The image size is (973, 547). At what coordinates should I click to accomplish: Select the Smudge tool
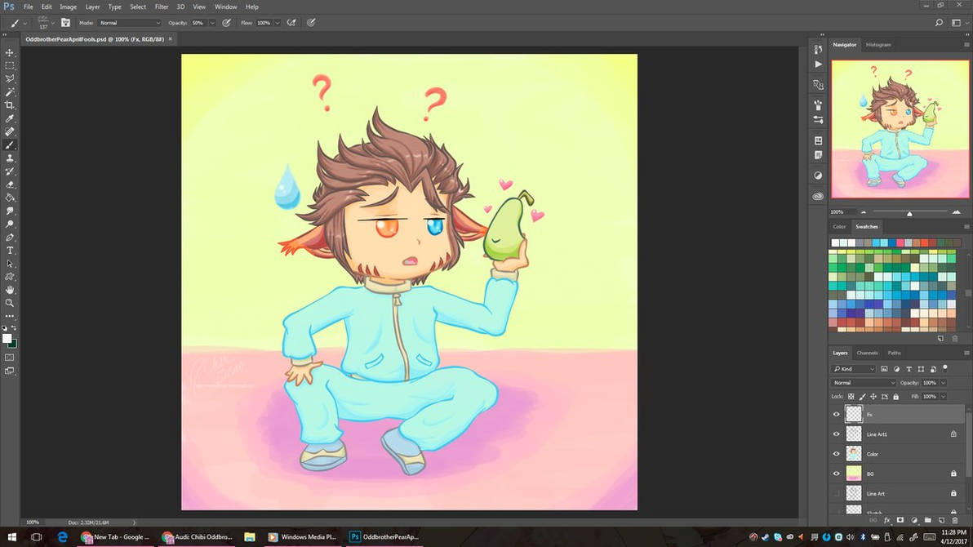coord(9,211)
